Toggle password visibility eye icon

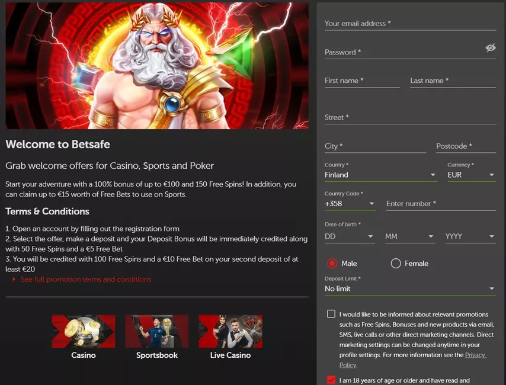coord(490,48)
